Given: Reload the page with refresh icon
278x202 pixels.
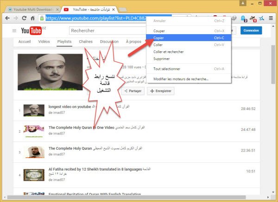Looking at the screenshot, I should coord(24,18).
